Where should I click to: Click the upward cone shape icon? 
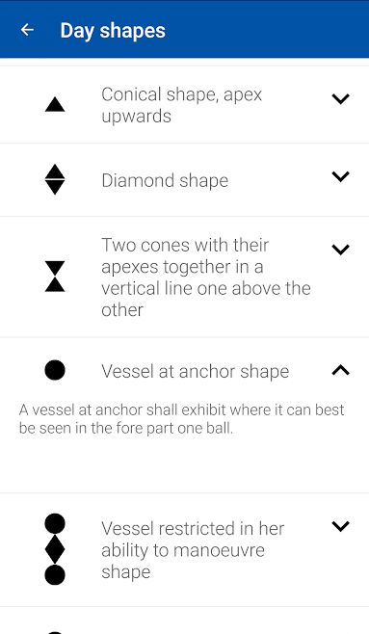[55, 105]
